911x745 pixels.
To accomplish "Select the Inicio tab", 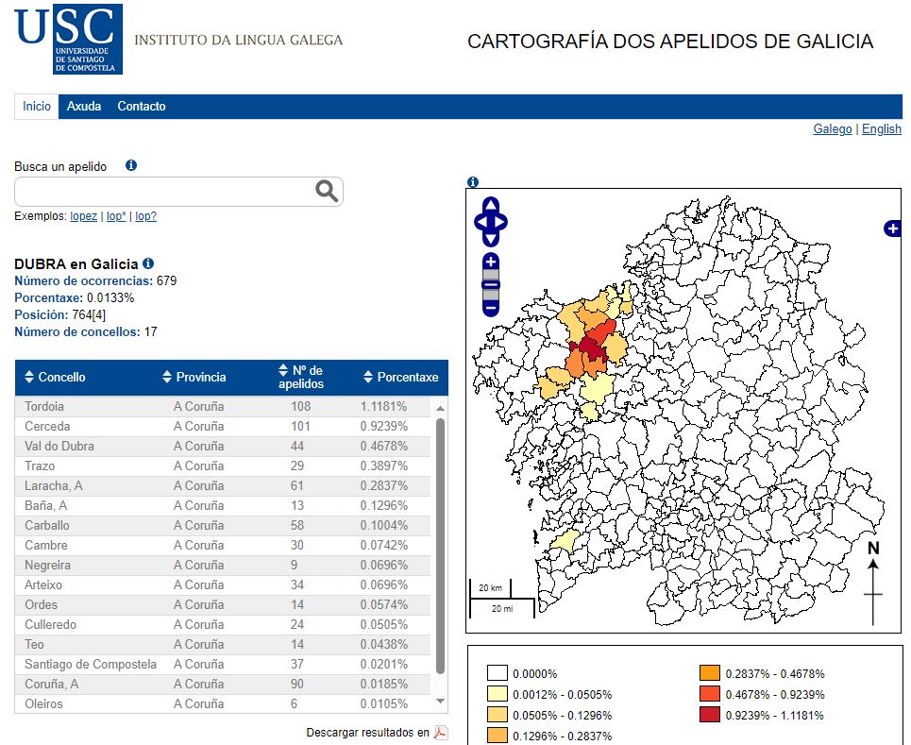I will 37,107.
